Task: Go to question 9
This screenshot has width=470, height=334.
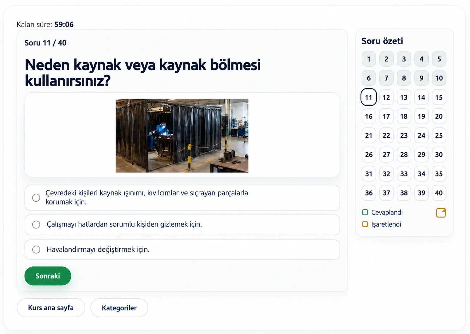Action: coord(421,78)
